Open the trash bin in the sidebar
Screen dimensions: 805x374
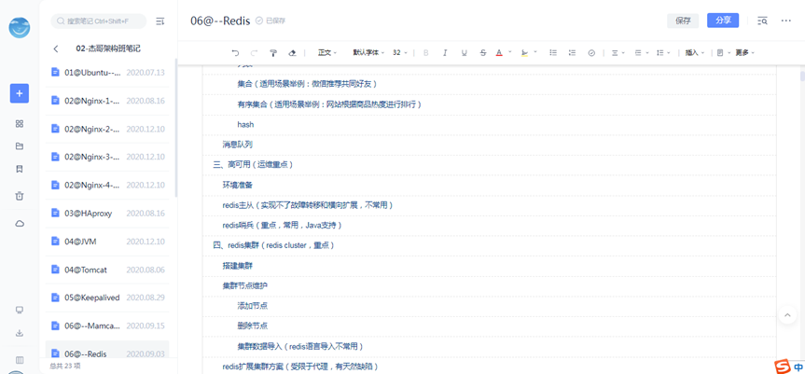[20, 196]
